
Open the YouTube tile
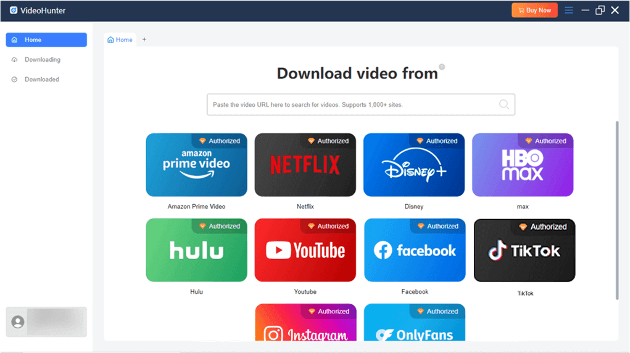click(x=305, y=250)
